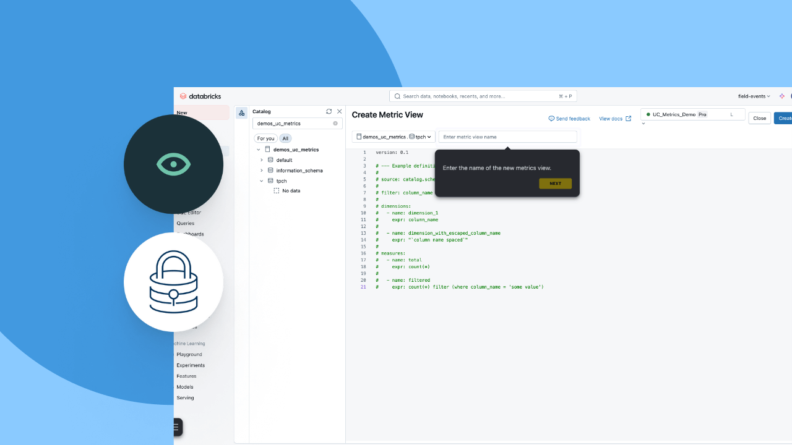Open the field-events workspace dropdown
792x445 pixels.
[x=754, y=96]
